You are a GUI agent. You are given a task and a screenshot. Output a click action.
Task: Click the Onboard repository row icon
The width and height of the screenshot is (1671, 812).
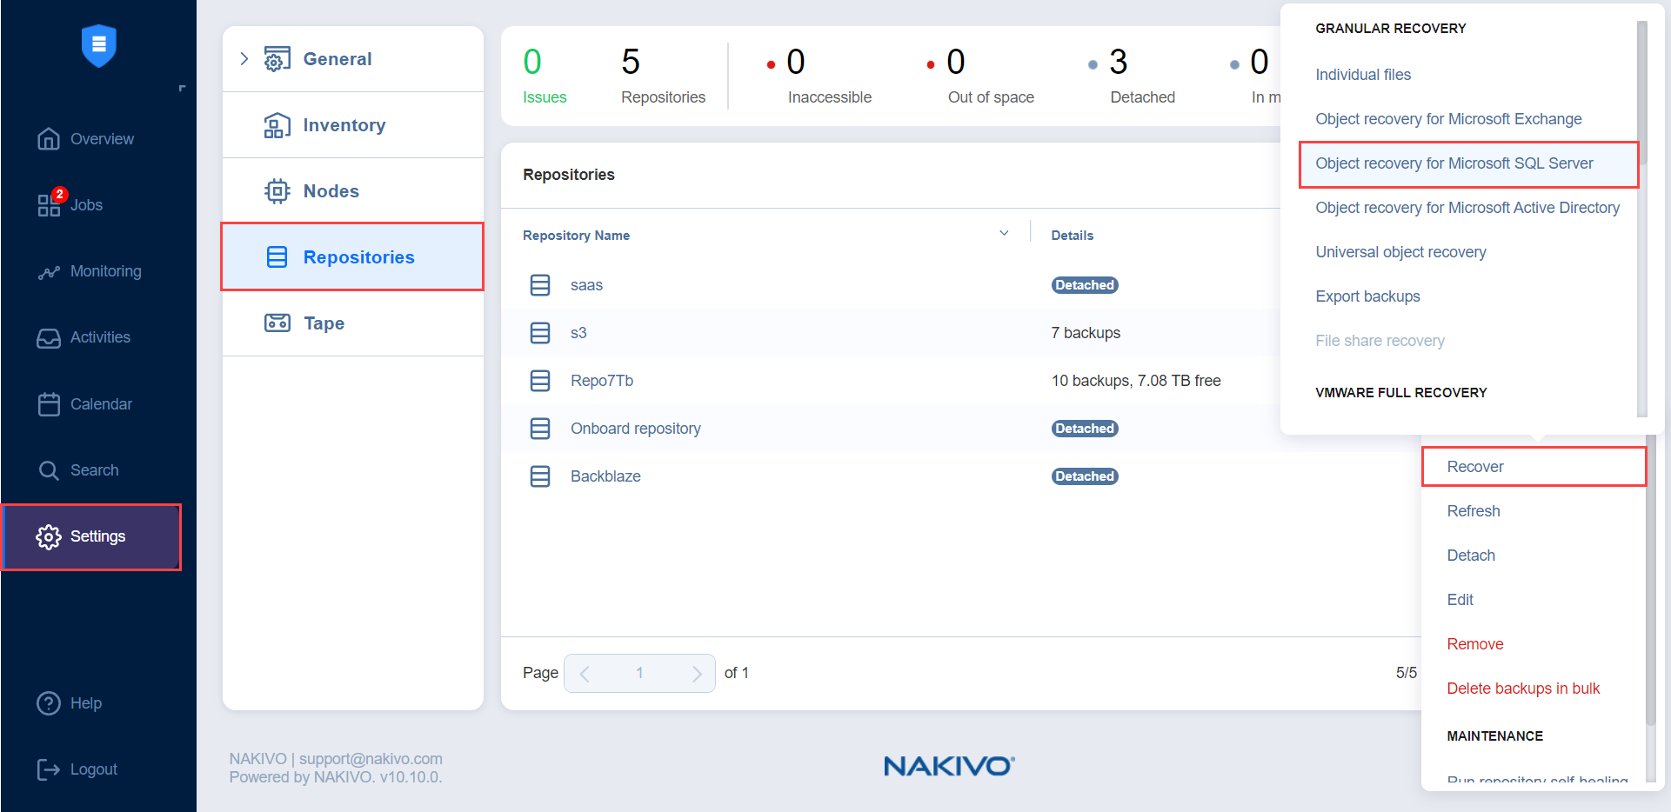tap(540, 429)
